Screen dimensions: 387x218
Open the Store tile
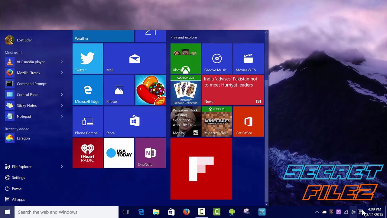[x=135, y=121]
